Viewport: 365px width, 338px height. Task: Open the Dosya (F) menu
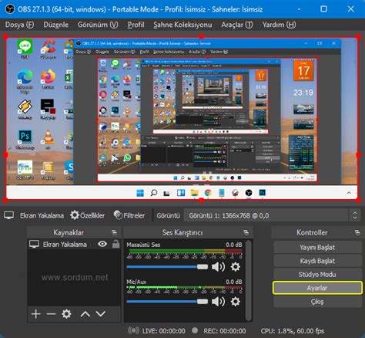point(19,25)
